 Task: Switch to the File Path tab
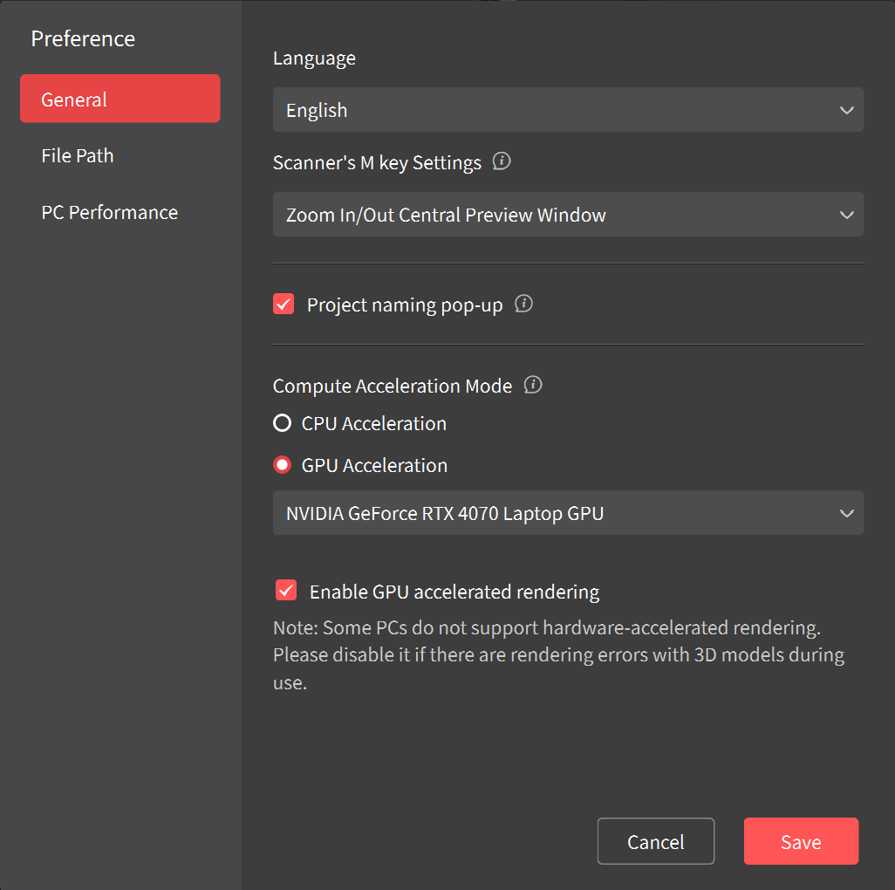[x=78, y=155]
